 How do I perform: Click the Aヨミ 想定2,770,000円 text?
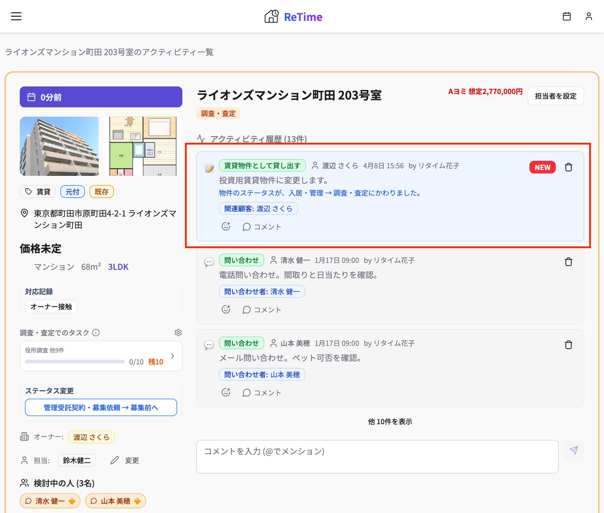485,92
